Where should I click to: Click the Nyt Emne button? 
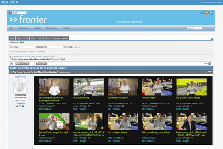(x=41, y=64)
